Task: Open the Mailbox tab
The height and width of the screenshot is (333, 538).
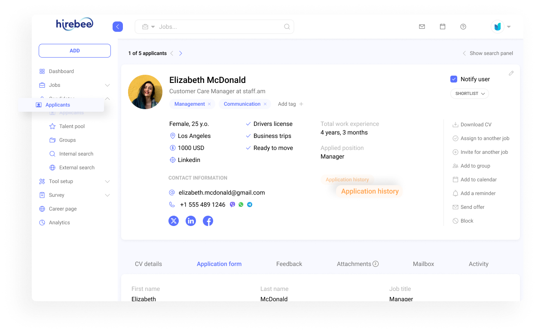Action: (x=423, y=264)
